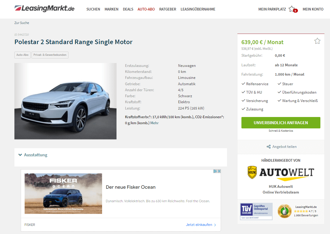Click the FISKER advertiser label
This screenshot has height=234, width=330.
pyautogui.click(x=30, y=225)
